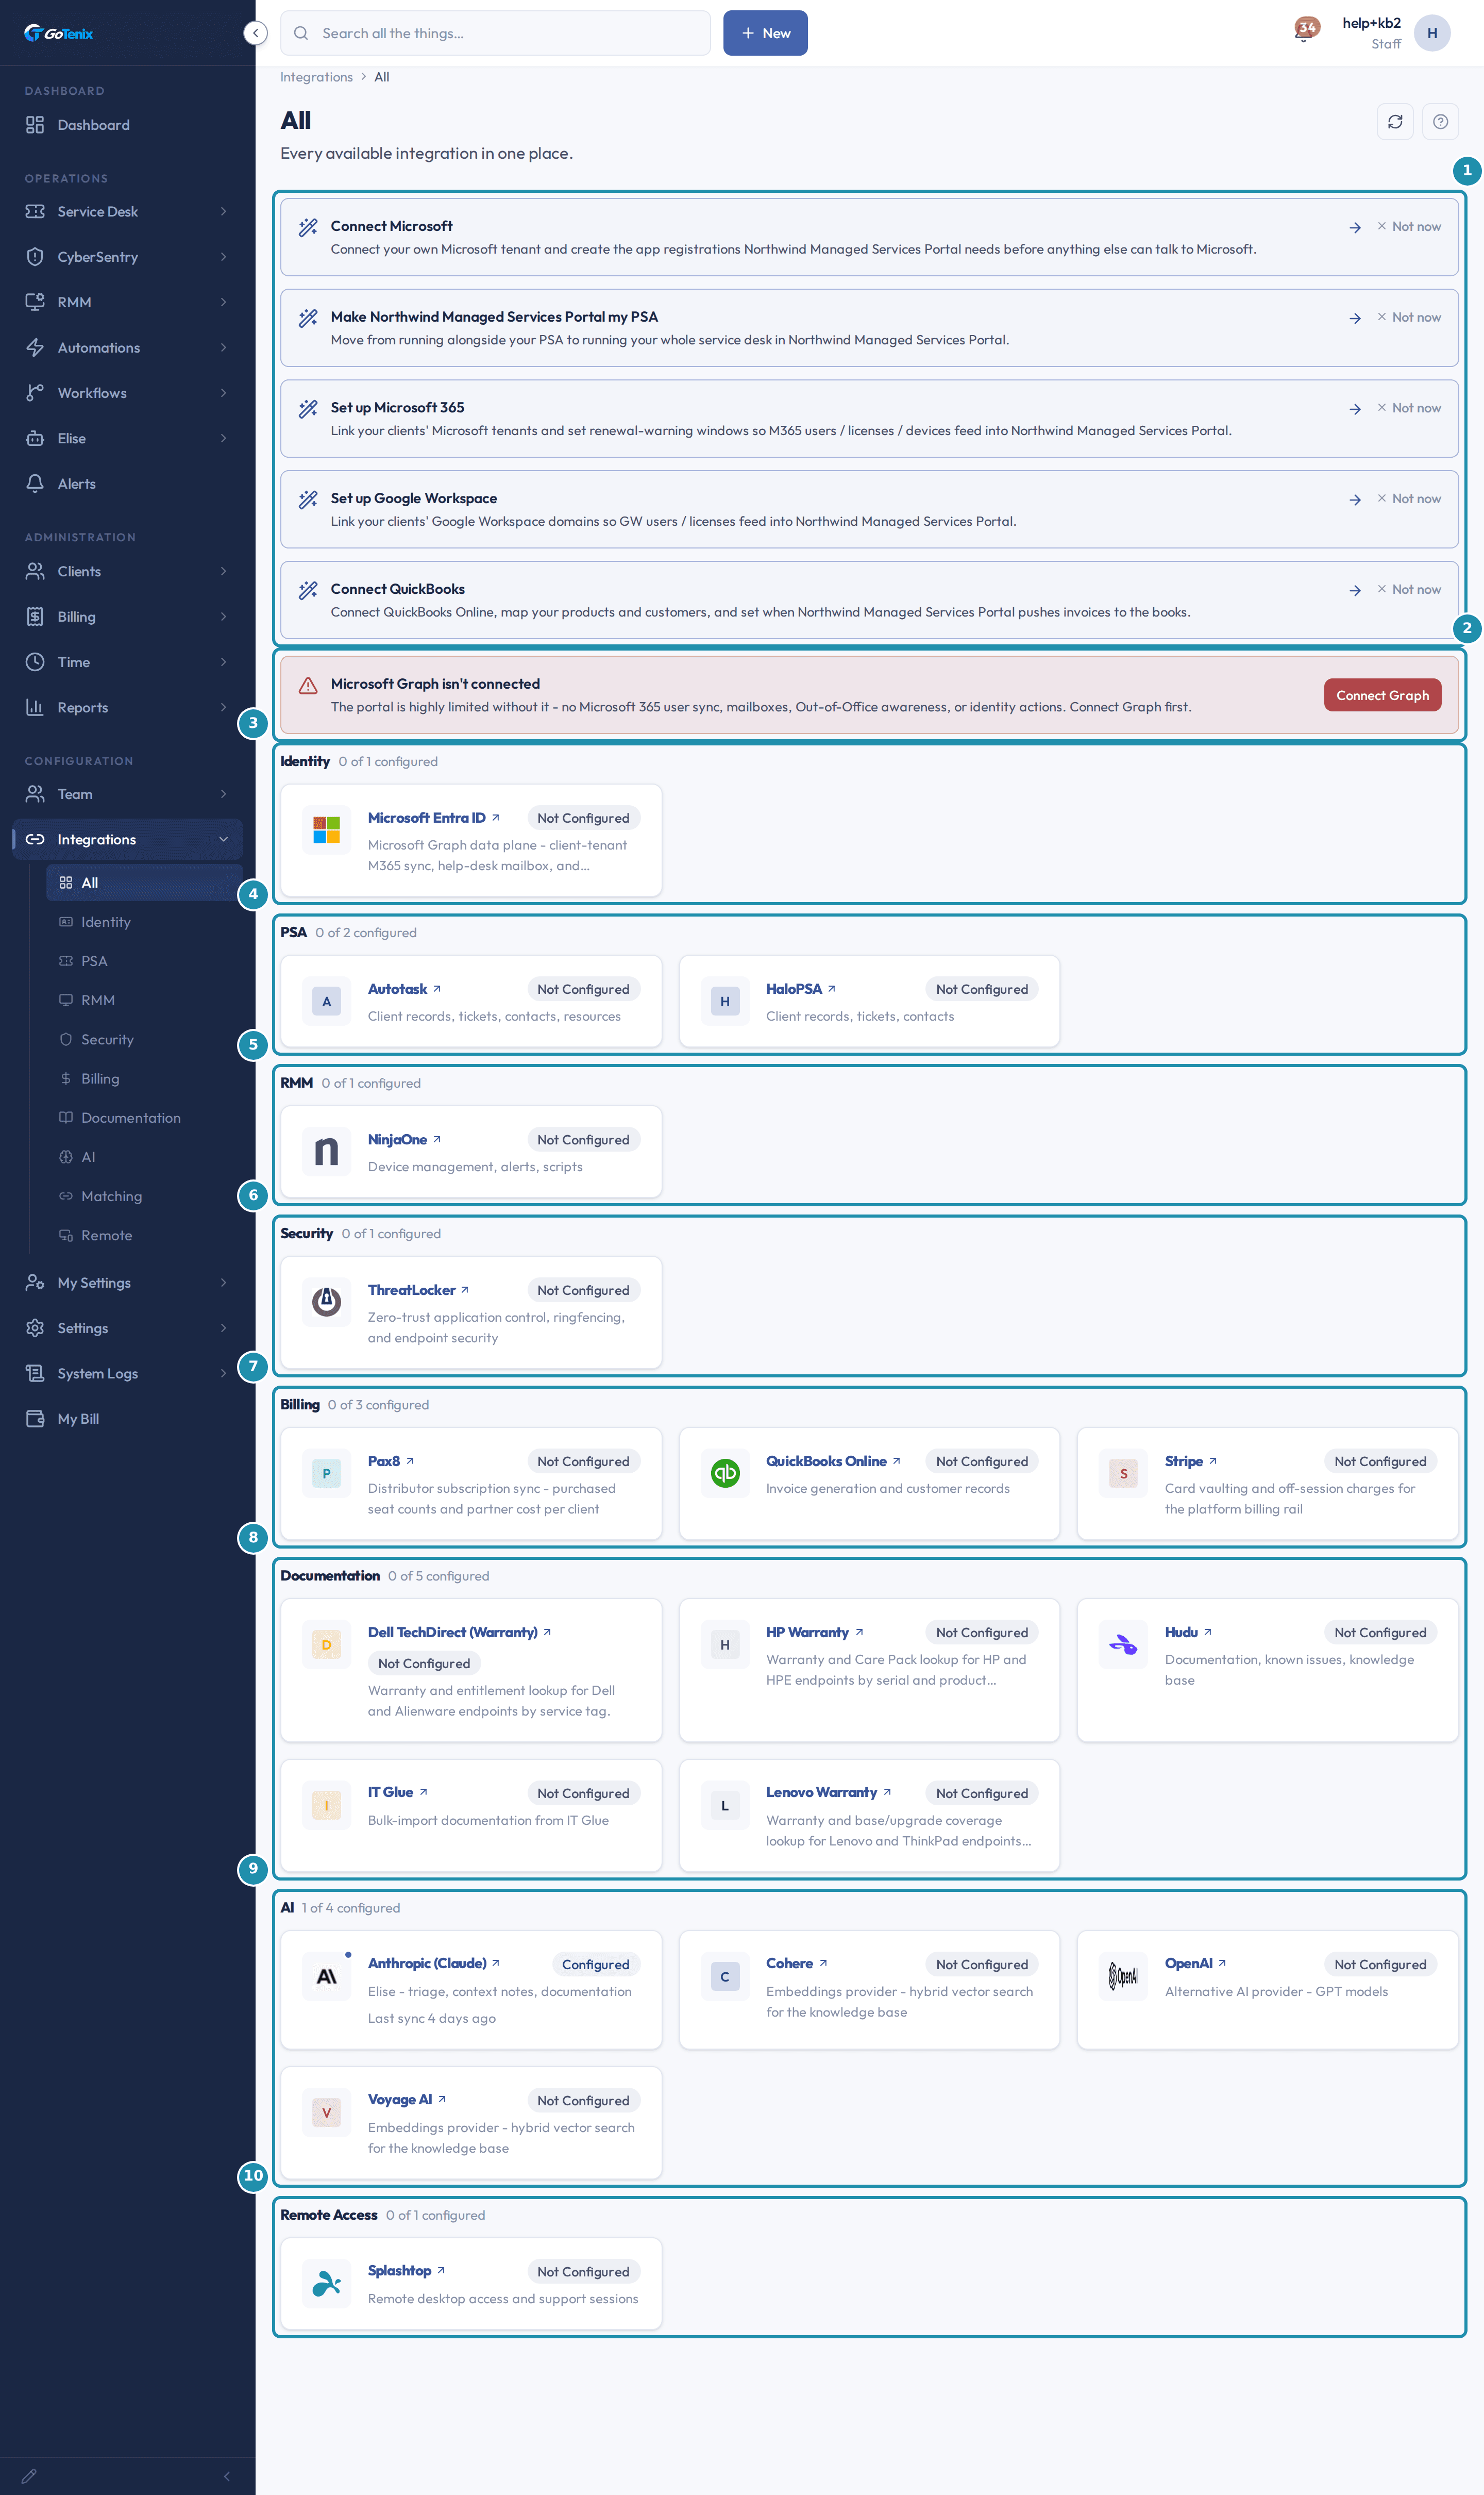Click the Anthropic logo icon
Screen dimensions: 1484x2495
326,1976
